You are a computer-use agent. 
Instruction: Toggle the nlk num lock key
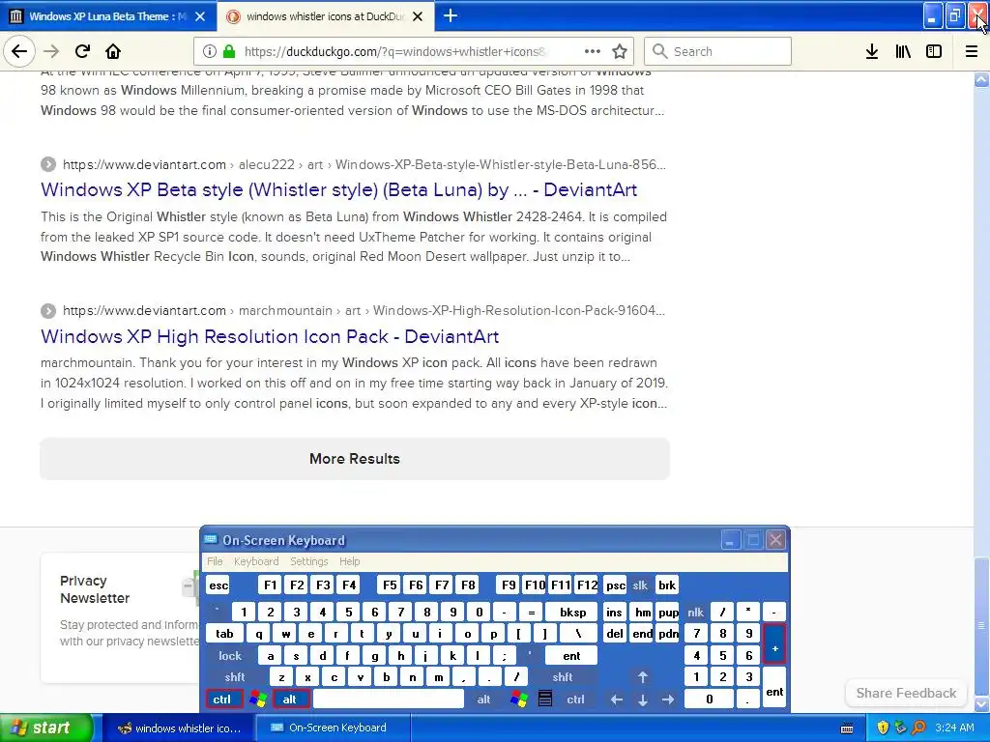coord(695,612)
